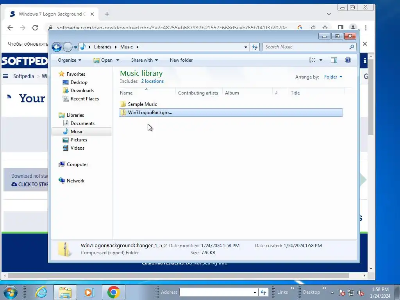Click the zipped folder icon in file list
Viewport: 400px width, 300px height.
(123, 112)
